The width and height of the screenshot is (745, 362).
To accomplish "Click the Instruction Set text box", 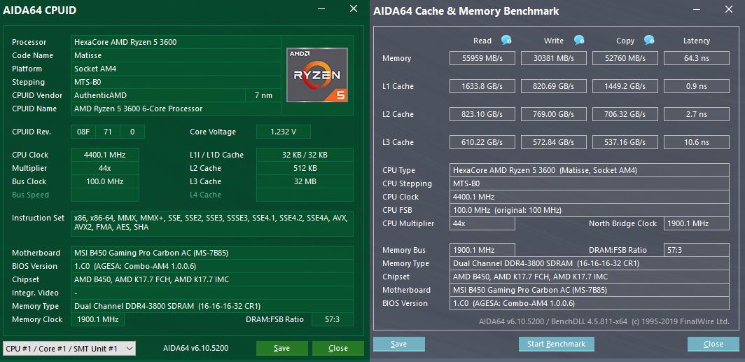I will 211,223.
